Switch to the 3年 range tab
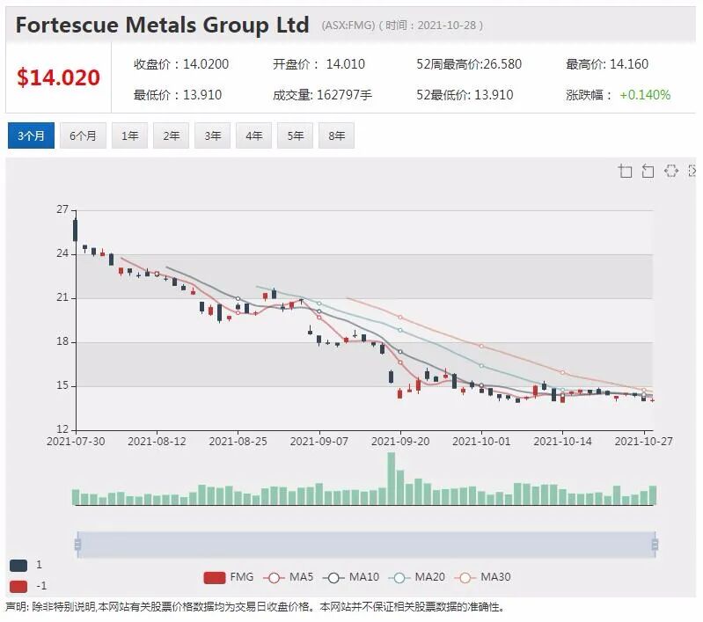 pyautogui.click(x=213, y=135)
